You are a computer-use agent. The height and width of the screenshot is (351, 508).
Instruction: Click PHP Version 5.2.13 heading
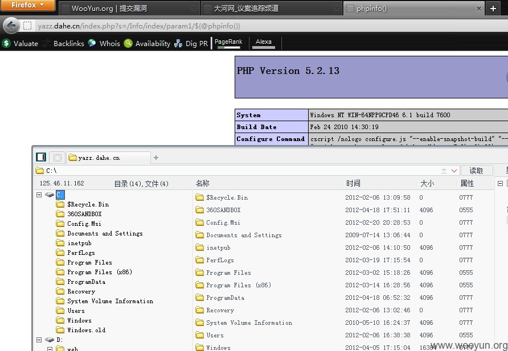288,71
